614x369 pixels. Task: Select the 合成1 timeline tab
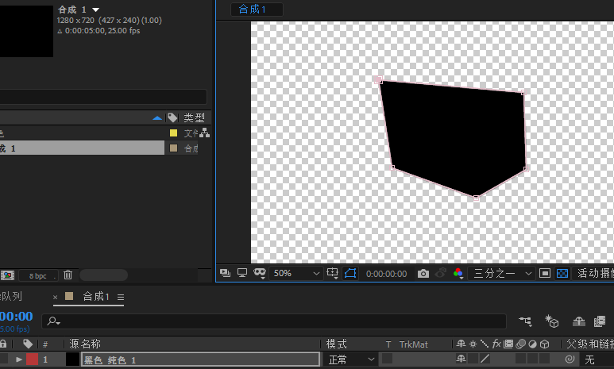[96, 297]
